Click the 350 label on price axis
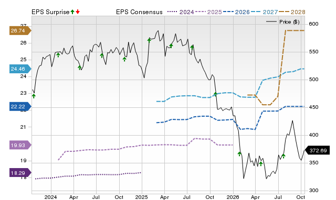Screen dimensions: 336x200 313,163
